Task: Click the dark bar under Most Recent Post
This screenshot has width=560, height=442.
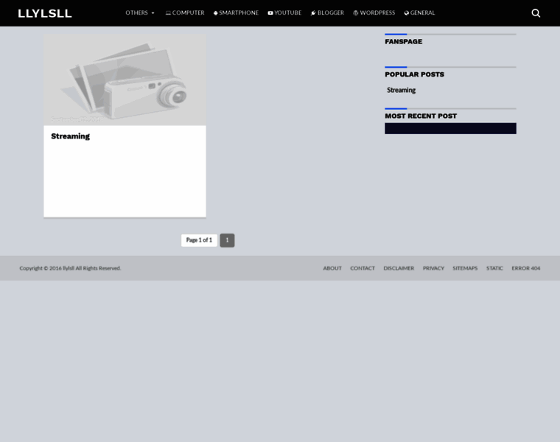Action: (450, 128)
